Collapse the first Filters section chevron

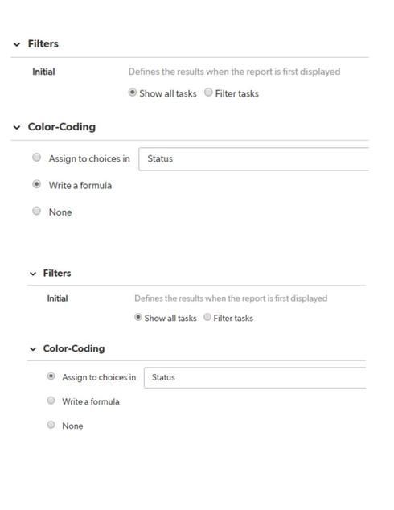(x=17, y=44)
